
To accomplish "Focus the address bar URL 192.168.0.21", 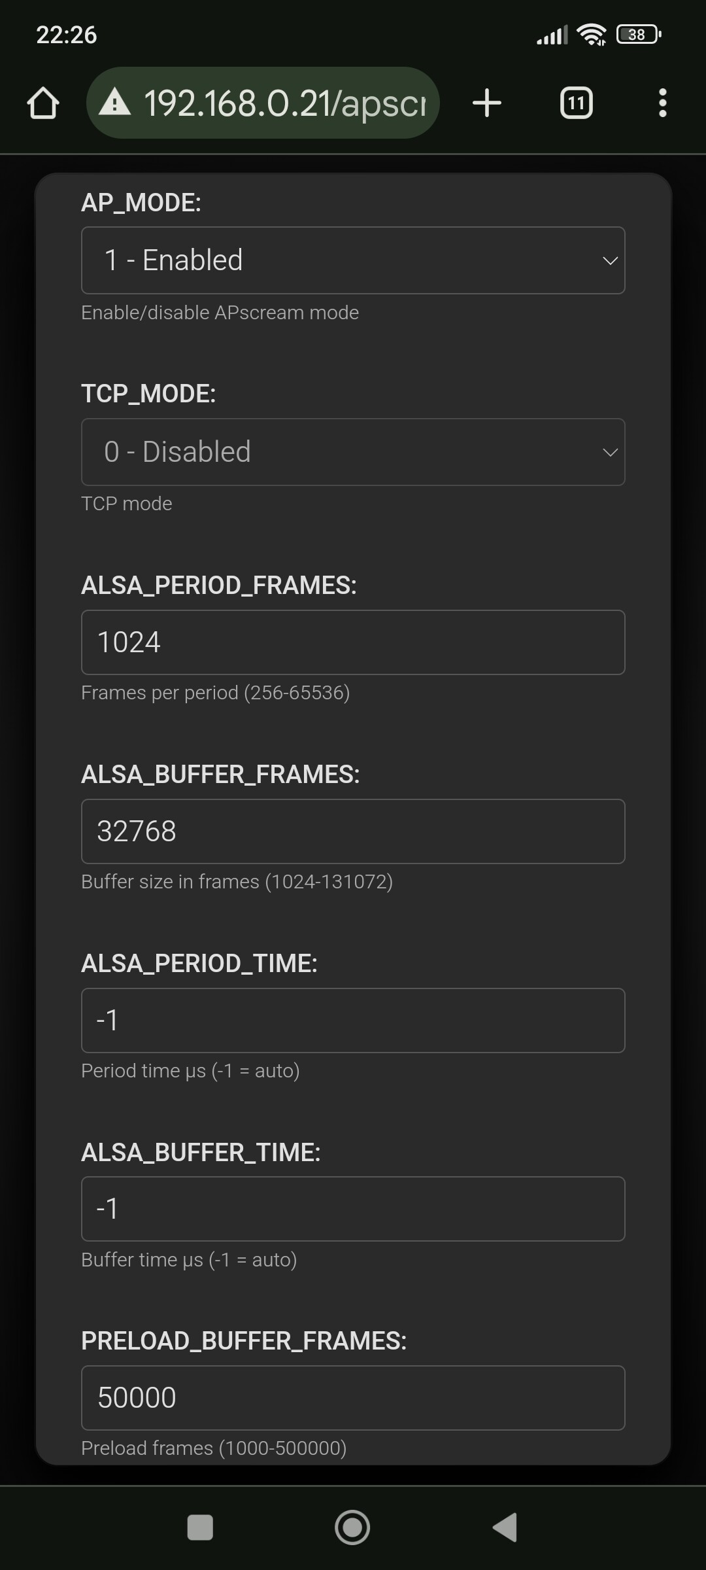I will [x=285, y=103].
